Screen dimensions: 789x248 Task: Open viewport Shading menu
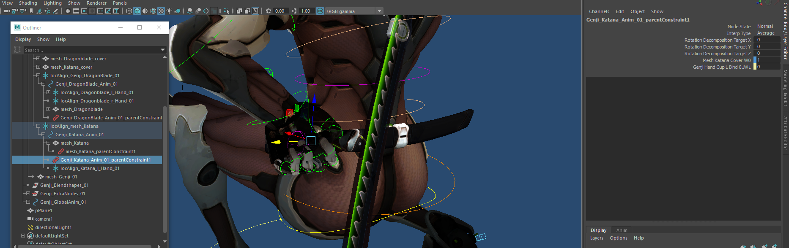[x=28, y=3]
